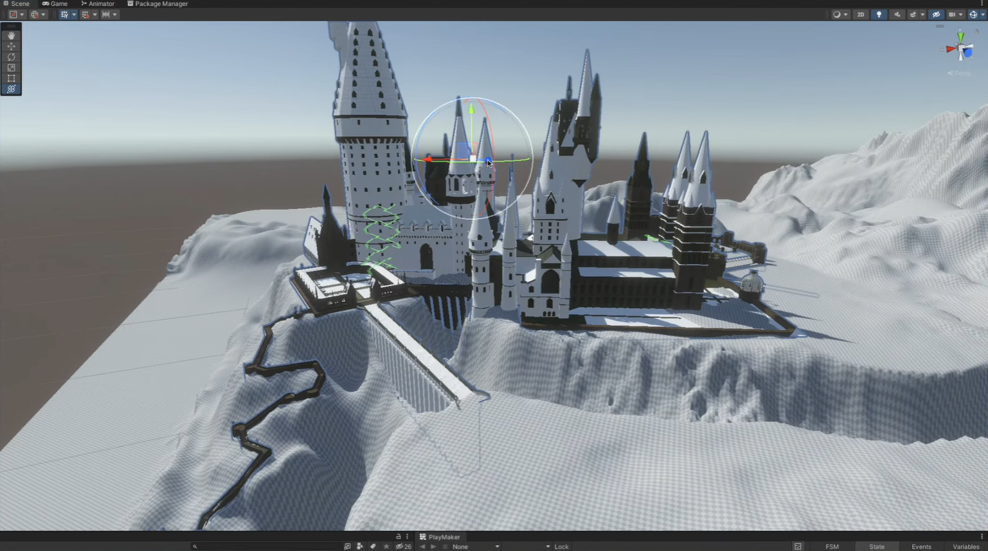The height and width of the screenshot is (551, 988).
Task: Open the PlayMaker Variables tab
Action: [x=966, y=547]
